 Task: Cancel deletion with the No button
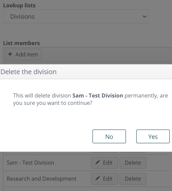[109, 137]
